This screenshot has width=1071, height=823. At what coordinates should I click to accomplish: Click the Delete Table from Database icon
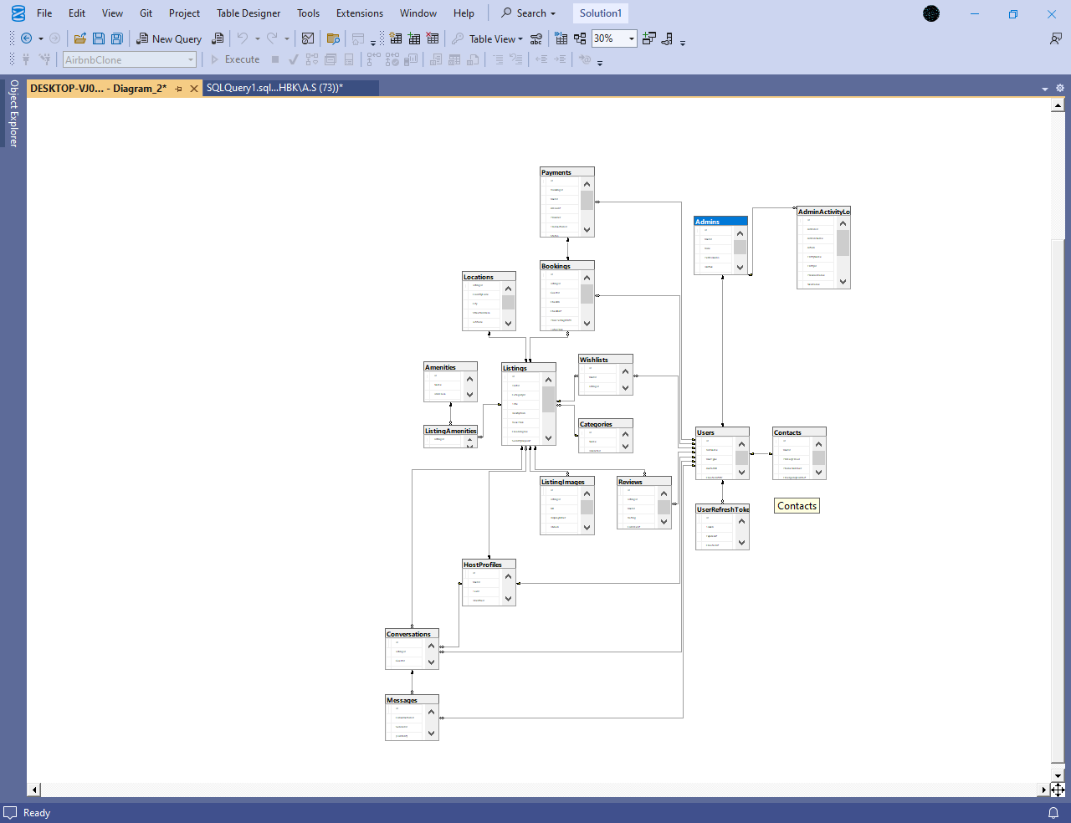click(433, 38)
